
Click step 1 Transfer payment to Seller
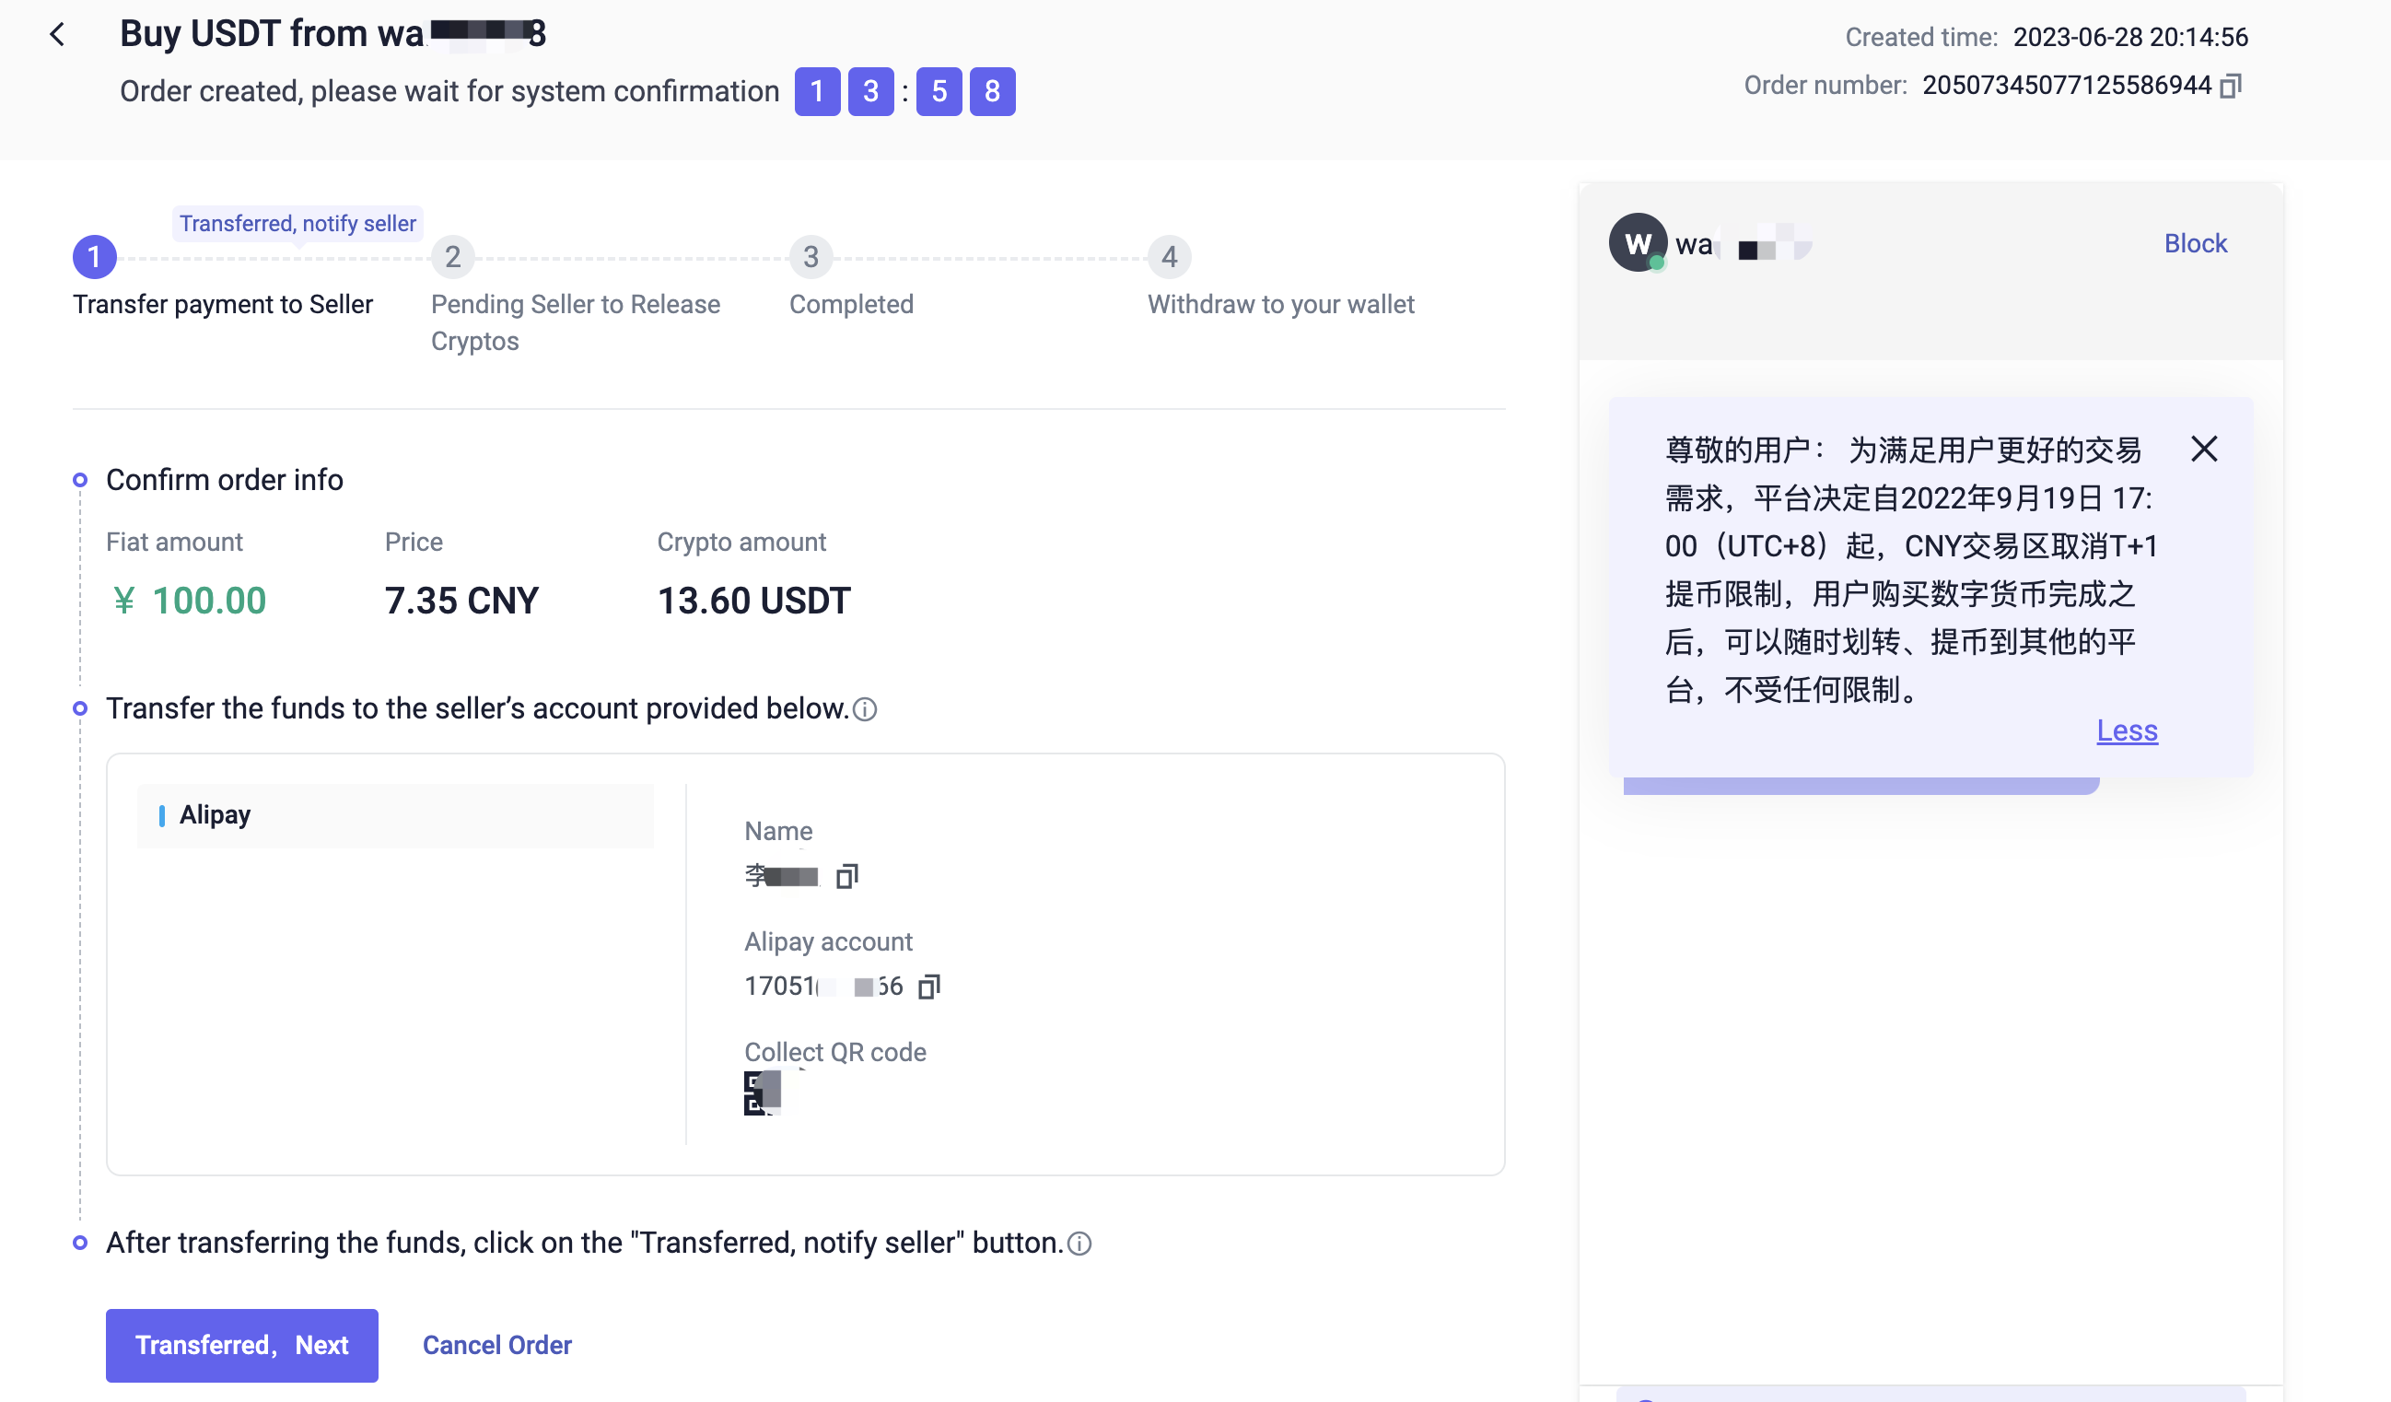coord(95,257)
